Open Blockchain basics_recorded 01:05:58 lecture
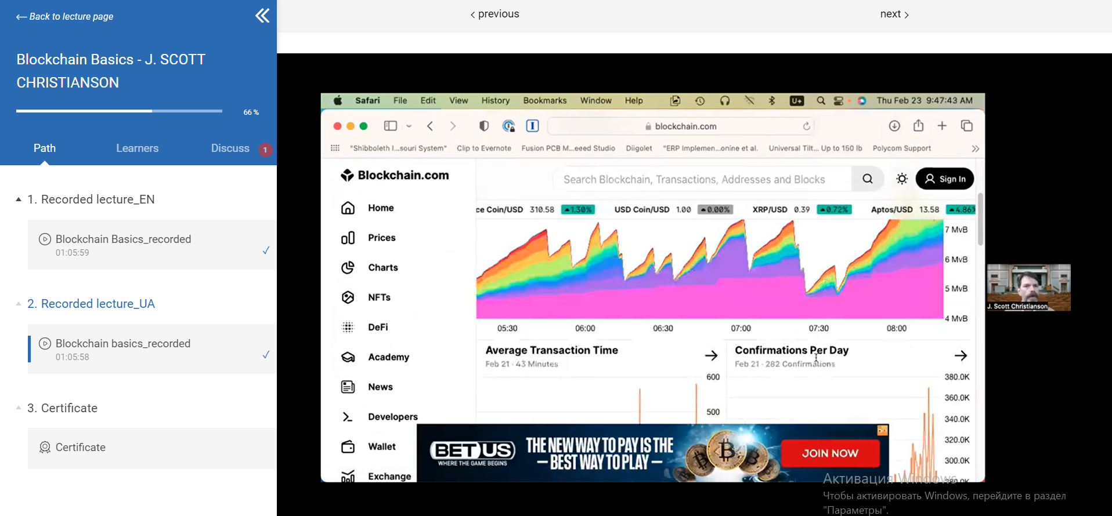 [152, 349]
